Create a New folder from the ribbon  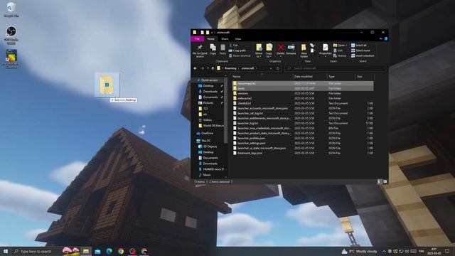point(304,50)
